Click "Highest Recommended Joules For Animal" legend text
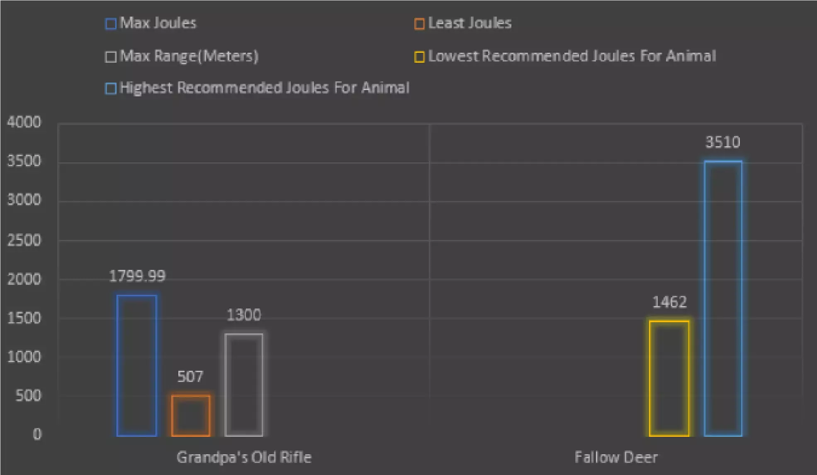 click(x=264, y=88)
